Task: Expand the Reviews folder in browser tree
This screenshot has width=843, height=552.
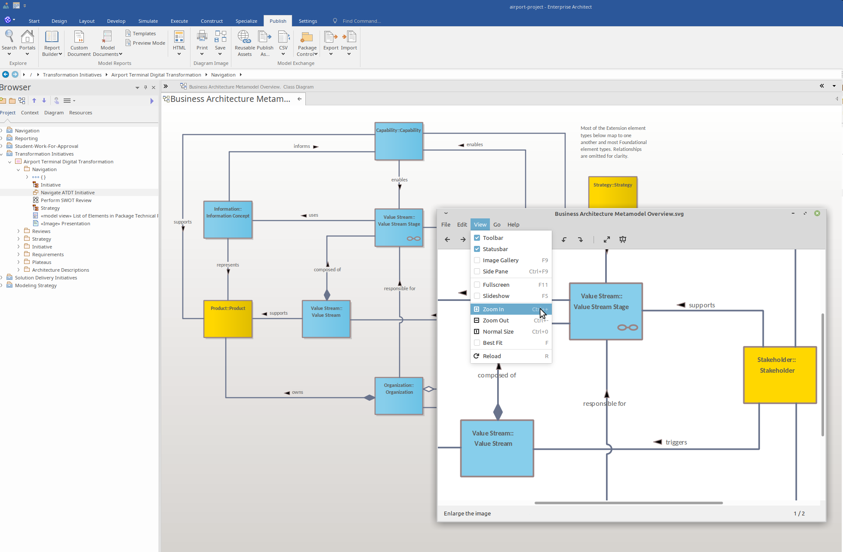Action: [18, 231]
